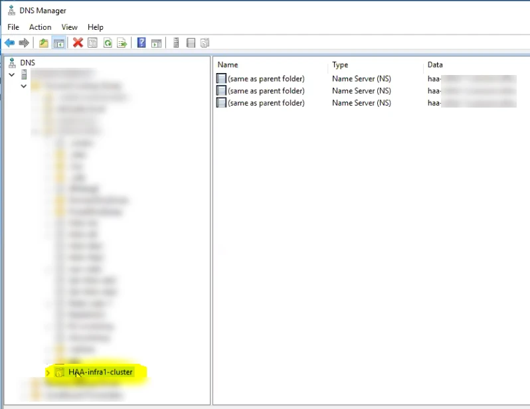
Task: Sort by the Name column header
Action: 228,64
